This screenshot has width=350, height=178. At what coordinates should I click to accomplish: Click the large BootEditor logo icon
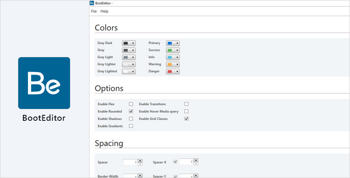[x=44, y=83]
